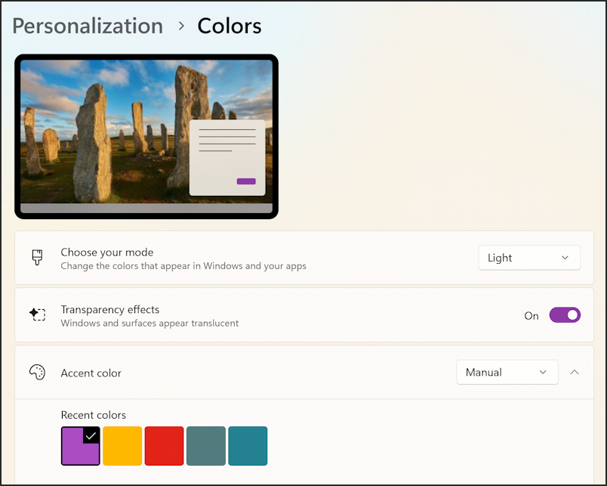This screenshot has height=486, width=607.
Task: Click the Choose your mode row
Action: [304, 258]
